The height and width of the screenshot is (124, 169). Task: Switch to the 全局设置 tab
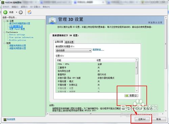tap(59, 42)
